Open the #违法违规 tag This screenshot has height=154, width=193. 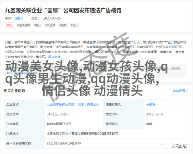[x=23, y=25]
